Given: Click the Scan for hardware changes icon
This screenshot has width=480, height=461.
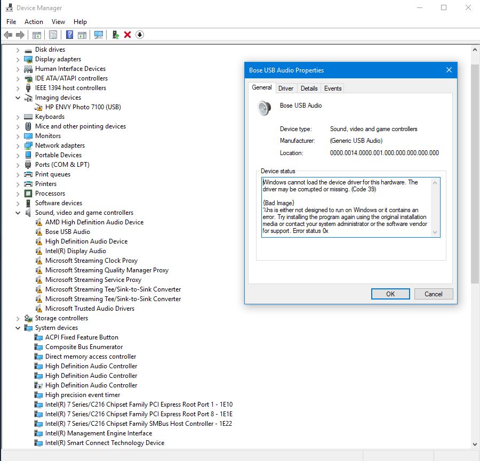Looking at the screenshot, I should click(99, 35).
